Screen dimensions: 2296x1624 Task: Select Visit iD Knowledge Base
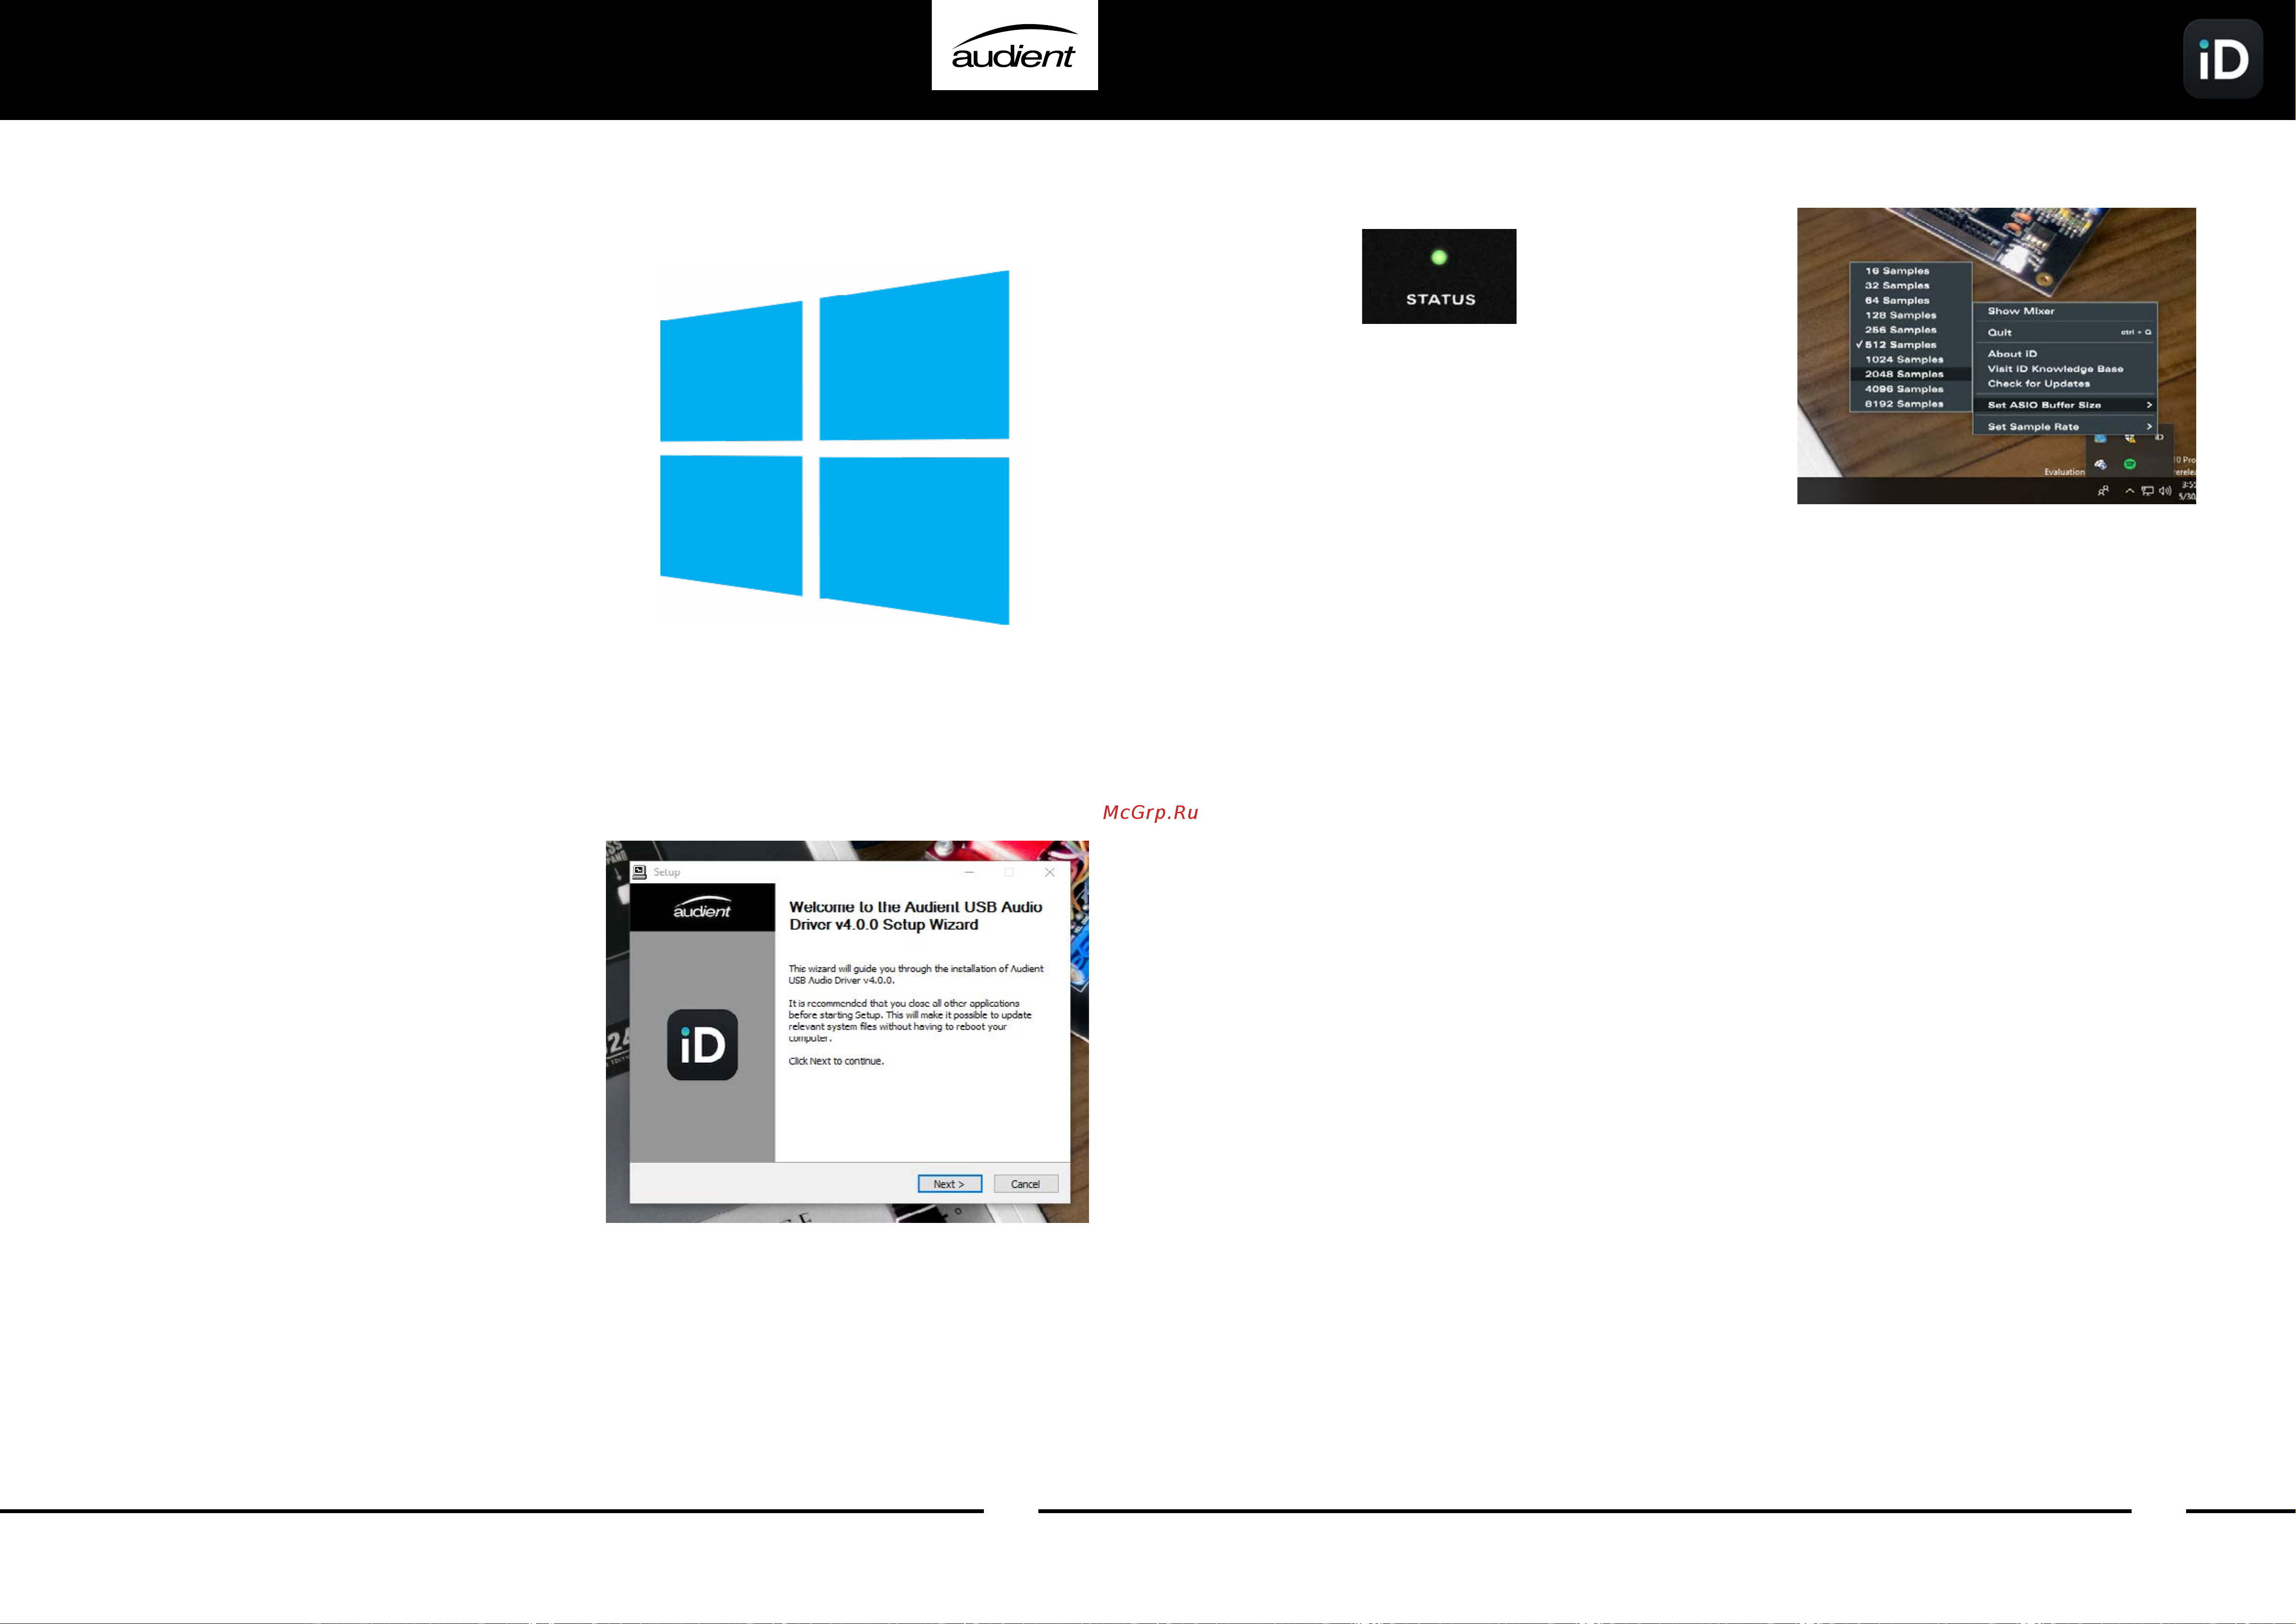pyautogui.click(x=2064, y=369)
